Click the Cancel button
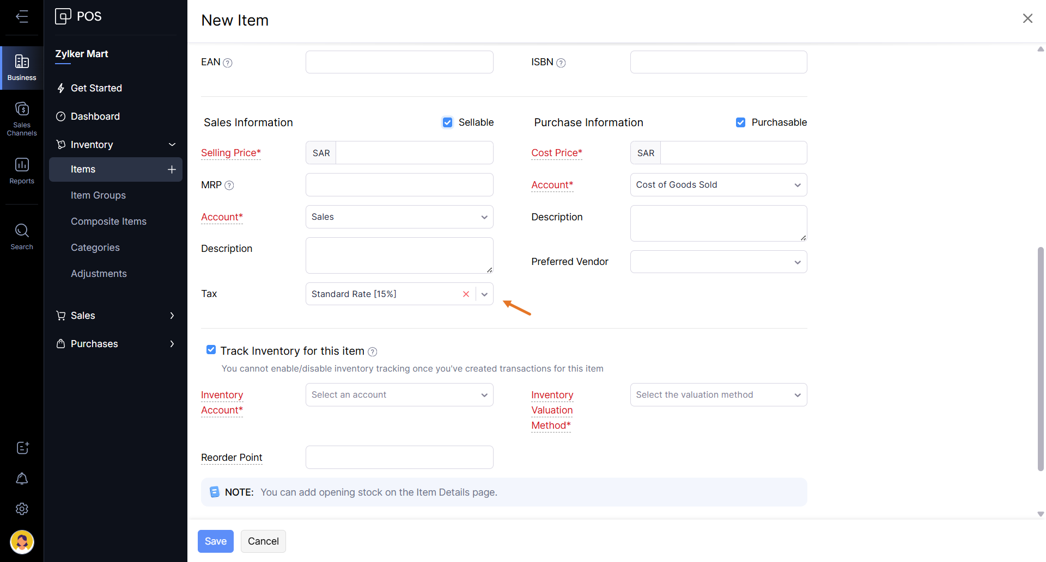The image size is (1046, 562). 263,541
